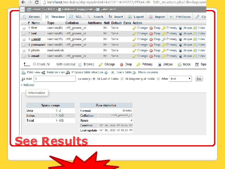225x169 pixels.
Task: Tick the Check All checkbox
Action: click(x=34, y=64)
